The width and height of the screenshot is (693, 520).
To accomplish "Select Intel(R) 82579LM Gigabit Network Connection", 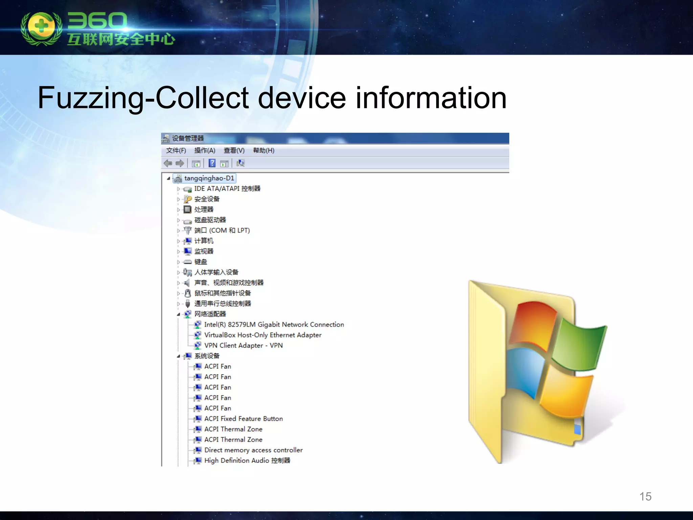I will (x=274, y=325).
